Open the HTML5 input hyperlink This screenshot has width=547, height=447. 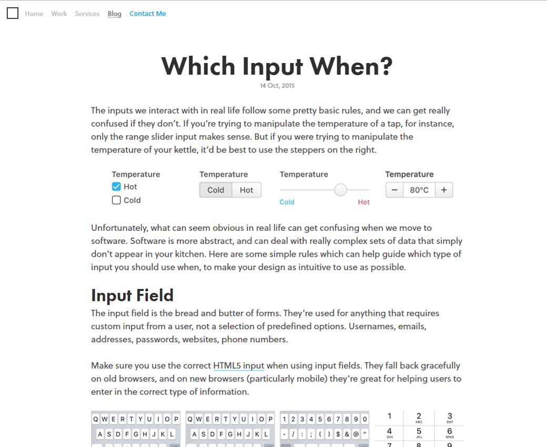click(239, 365)
